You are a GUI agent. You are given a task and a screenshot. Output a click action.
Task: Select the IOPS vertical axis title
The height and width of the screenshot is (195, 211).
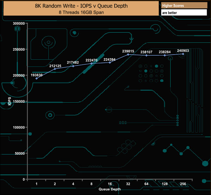[x=10, y=101]
